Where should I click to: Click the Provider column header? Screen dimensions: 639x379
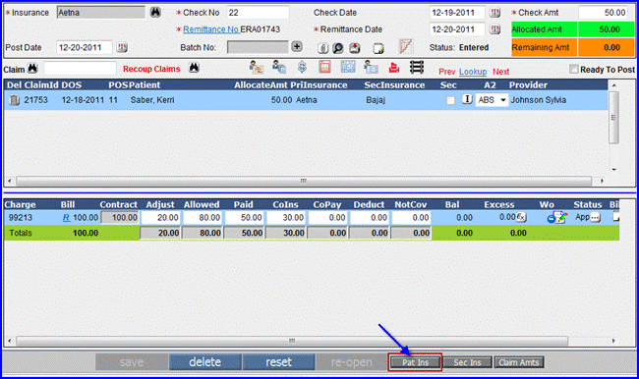[x=528, y=85]
